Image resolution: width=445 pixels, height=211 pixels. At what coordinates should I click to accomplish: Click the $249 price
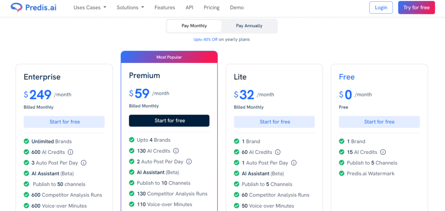[37, 95]
